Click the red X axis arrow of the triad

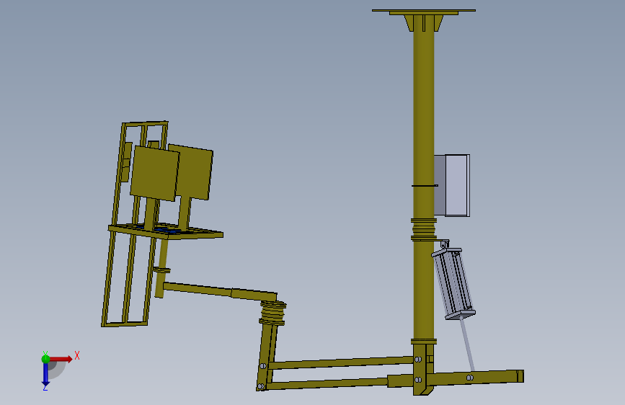61,359
